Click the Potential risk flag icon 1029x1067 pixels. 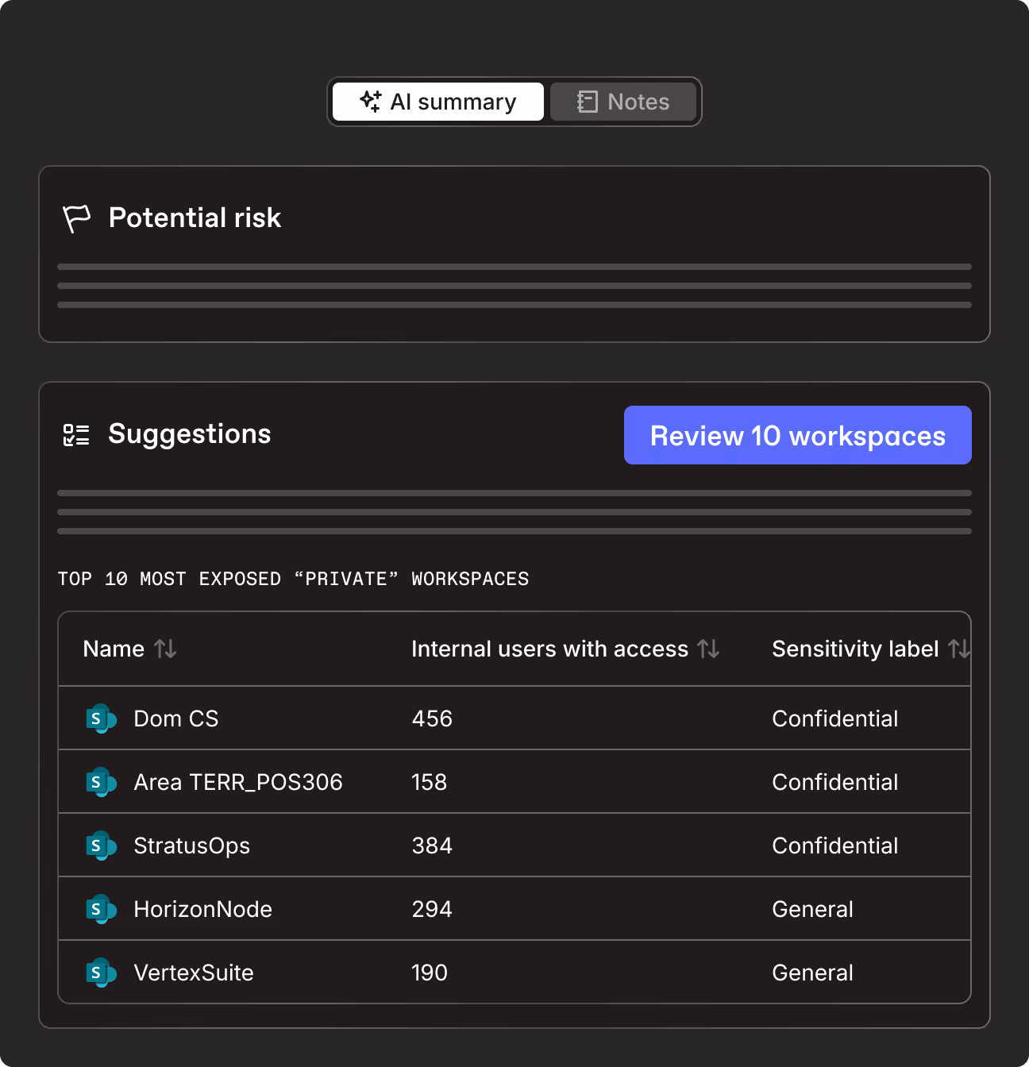77,218
